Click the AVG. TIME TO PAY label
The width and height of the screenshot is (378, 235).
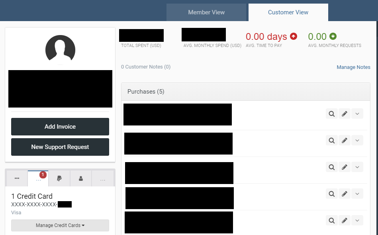click(x=264, y=45)
